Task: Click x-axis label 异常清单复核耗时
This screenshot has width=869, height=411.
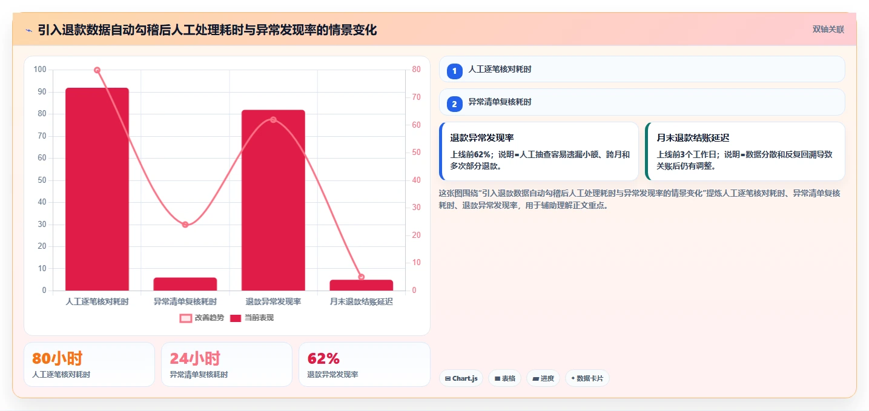Action: click(x=185, y=301)
